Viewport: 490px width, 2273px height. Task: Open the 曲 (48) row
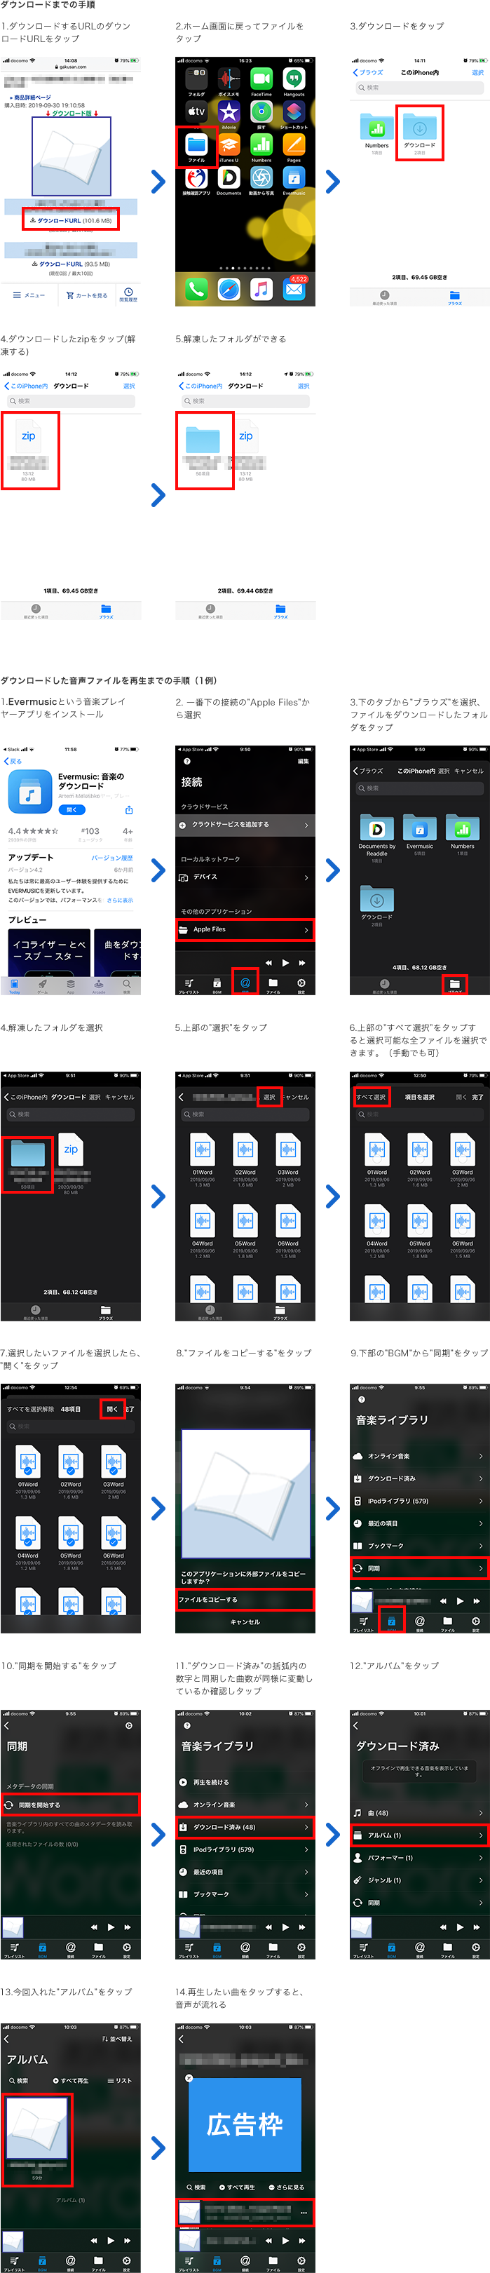click(419, 1812)
